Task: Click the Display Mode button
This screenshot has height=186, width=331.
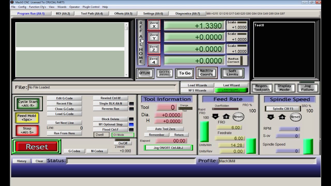Action: [284, 88]
